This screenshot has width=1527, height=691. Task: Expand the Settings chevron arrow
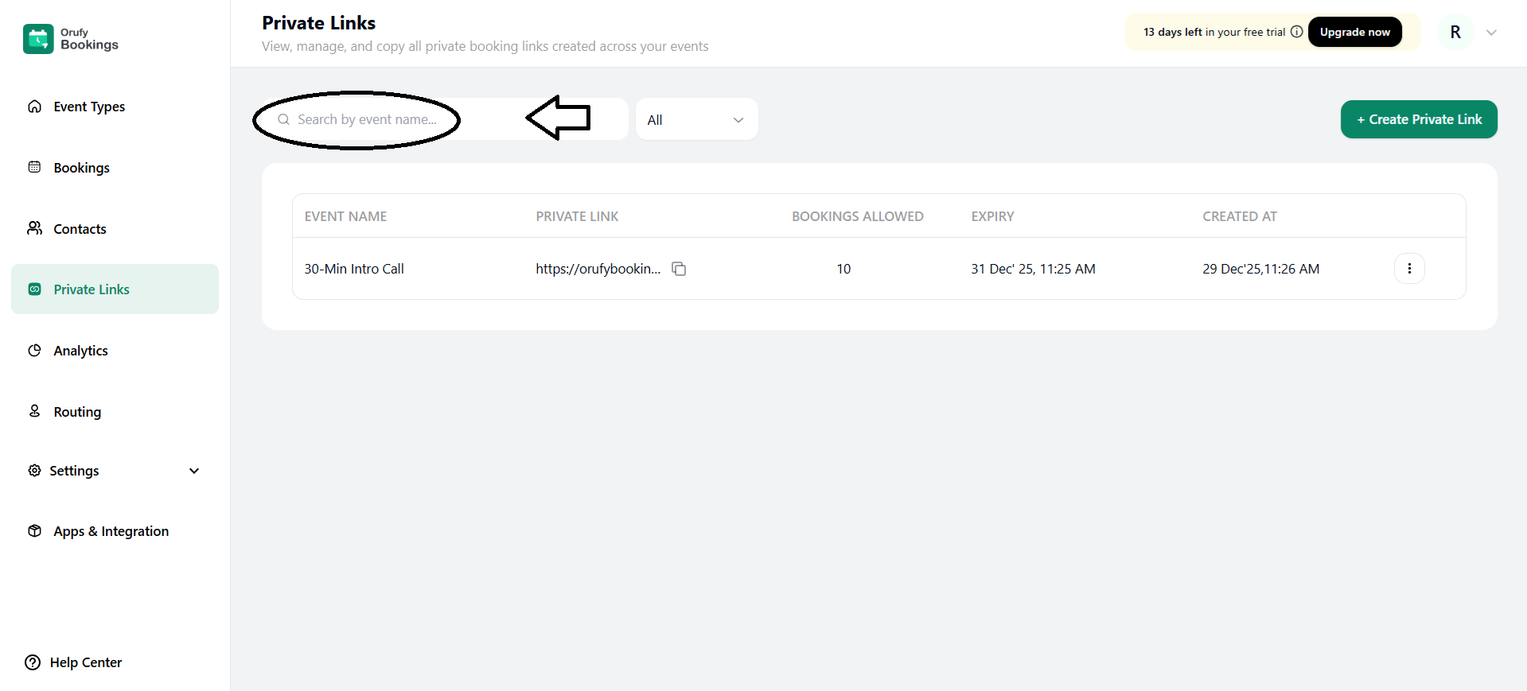194,471
